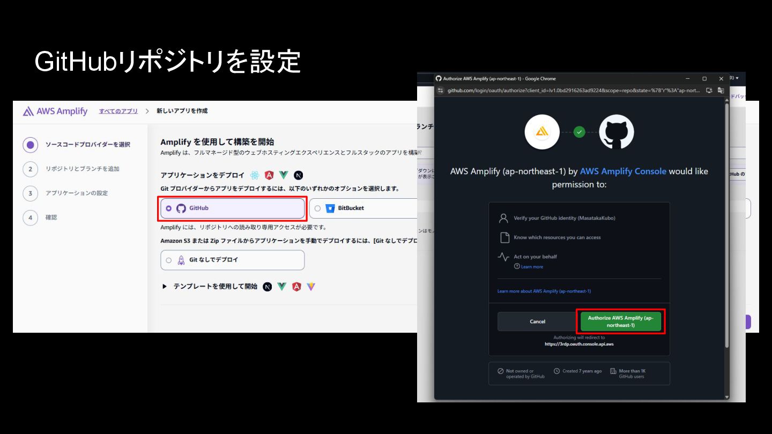This screenshot has width=772, height=434.
Task: Click the Bitbucket bucket icon
Action: tap(330, 208)
